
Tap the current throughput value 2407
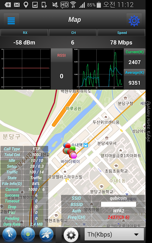(x=134, y=62)
